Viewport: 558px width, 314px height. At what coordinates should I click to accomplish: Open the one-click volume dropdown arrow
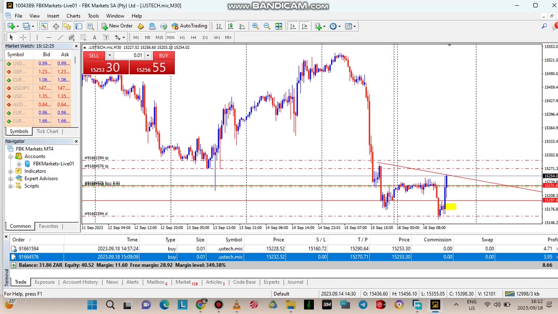pos(109,55)
